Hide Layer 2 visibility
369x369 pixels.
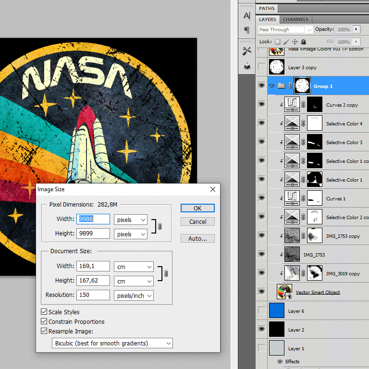[x=261, y=329]
